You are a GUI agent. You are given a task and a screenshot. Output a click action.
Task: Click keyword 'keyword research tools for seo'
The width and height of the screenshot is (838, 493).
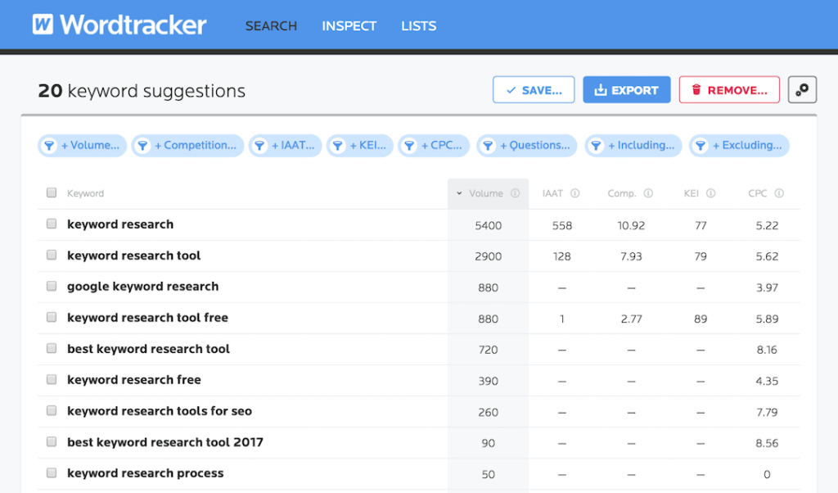[160, 411]
